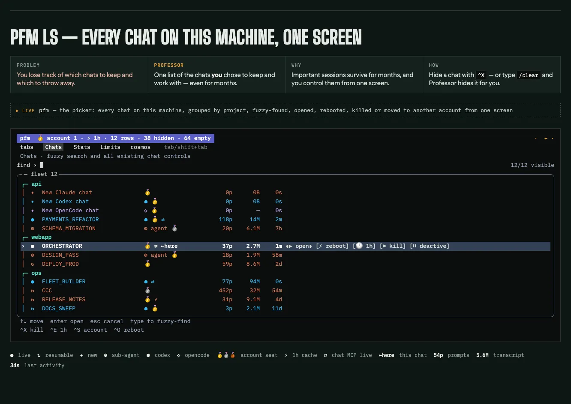Click the opencode diamond in New OpenCode chat row
The width and height of the screenshot is (571, 404).
pos(146,211)
